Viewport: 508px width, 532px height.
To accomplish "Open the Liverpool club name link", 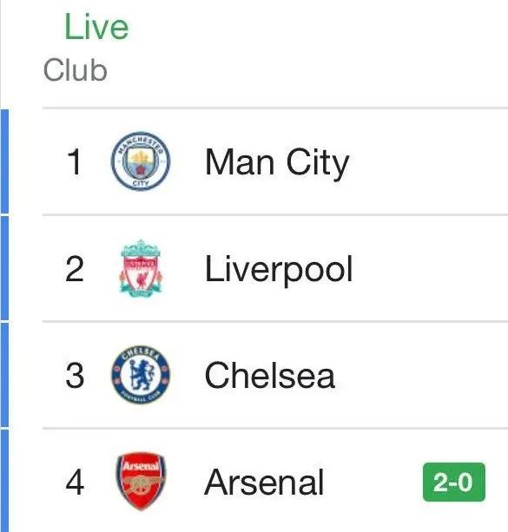I will coord(279,270).
